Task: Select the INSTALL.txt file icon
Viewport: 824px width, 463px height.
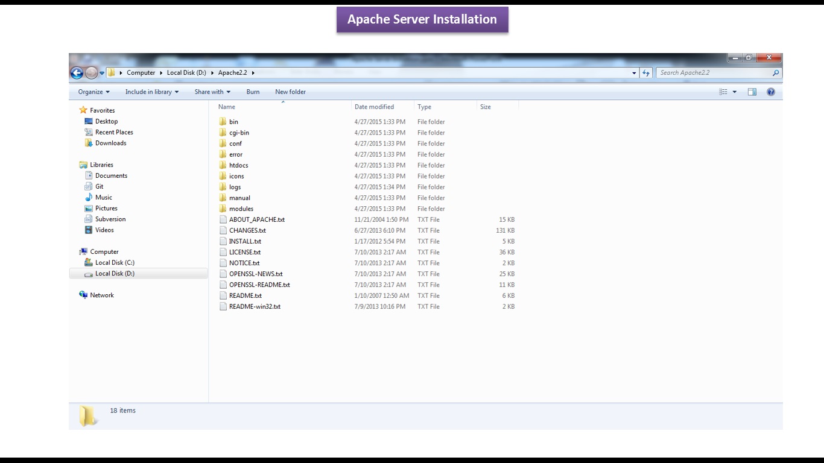Action: [223, 241]
